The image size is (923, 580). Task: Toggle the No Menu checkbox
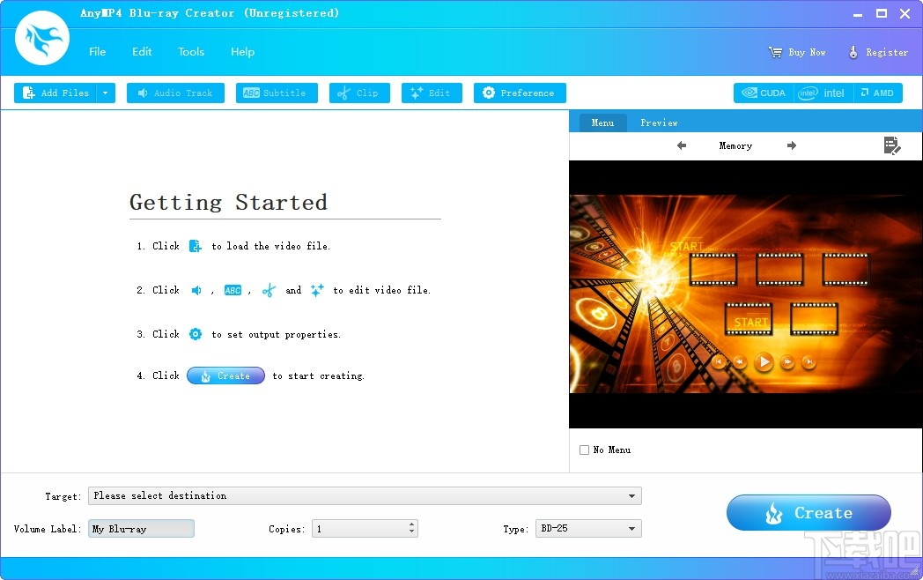pyautogui.click(x=584, y=450)
